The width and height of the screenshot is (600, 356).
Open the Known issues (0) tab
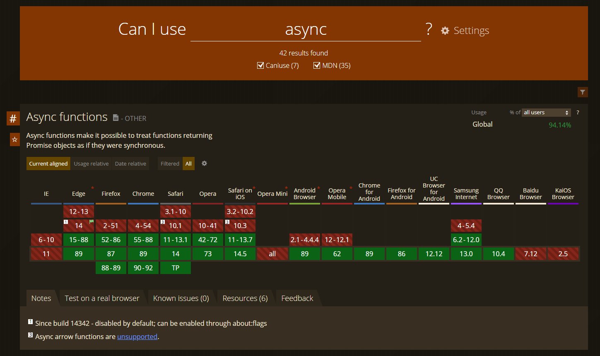[181, 298]
